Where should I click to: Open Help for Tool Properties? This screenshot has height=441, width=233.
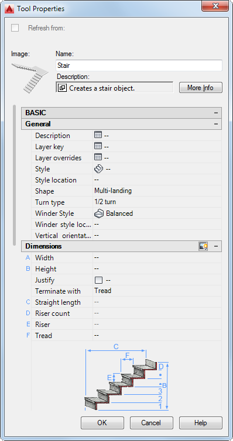201,423
